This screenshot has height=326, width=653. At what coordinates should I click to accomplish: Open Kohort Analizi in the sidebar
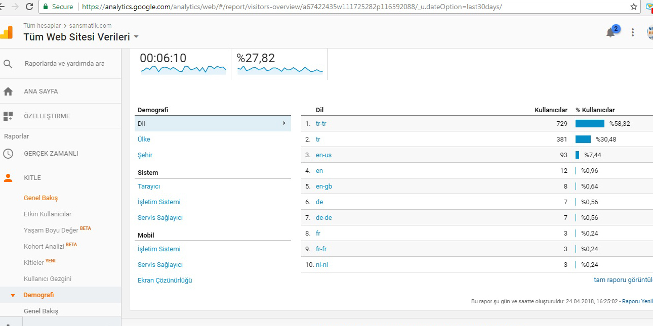pos(44,247)
